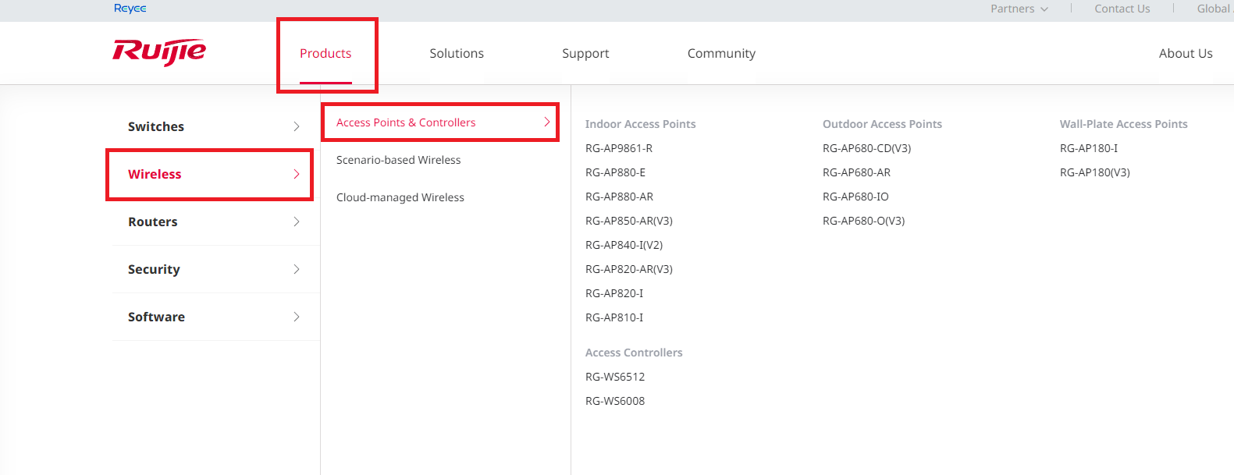
Task: Open RG-AP820-AR(V3) product
Action: tap(629, 269)
